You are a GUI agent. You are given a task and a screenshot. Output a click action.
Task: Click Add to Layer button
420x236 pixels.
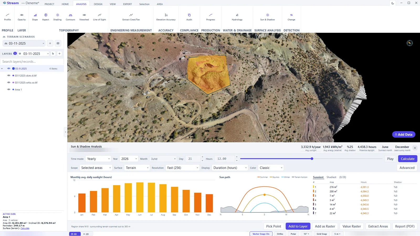298,226
